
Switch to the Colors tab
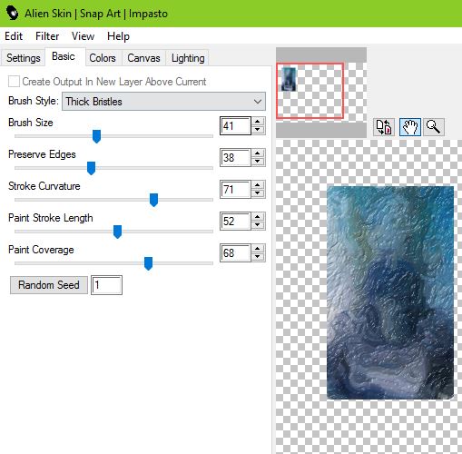(103, 58)
